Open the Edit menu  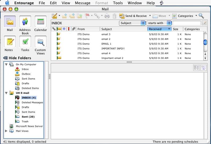(x=53, y=3)
